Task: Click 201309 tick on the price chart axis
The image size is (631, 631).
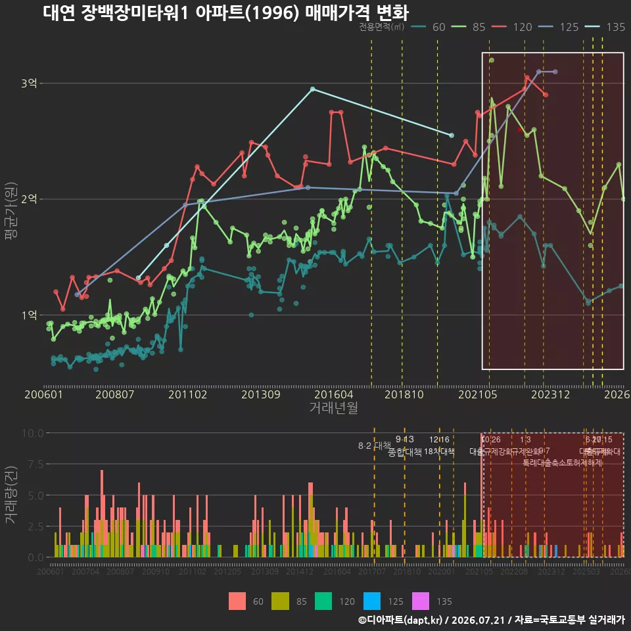Action: click(261, 394)
